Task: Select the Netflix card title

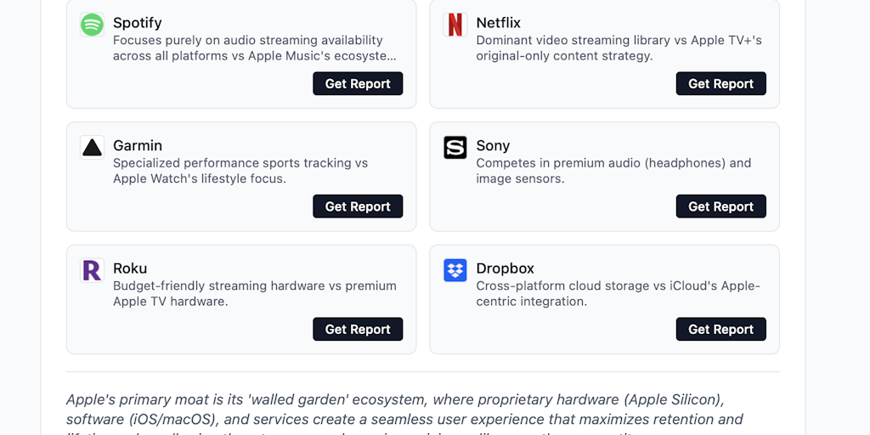Action: point(499,23)
